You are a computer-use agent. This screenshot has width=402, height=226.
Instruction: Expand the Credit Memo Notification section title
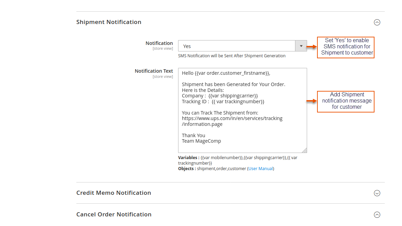coord(113,193)
